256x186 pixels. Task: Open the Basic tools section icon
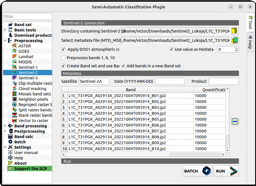(10, 30)
